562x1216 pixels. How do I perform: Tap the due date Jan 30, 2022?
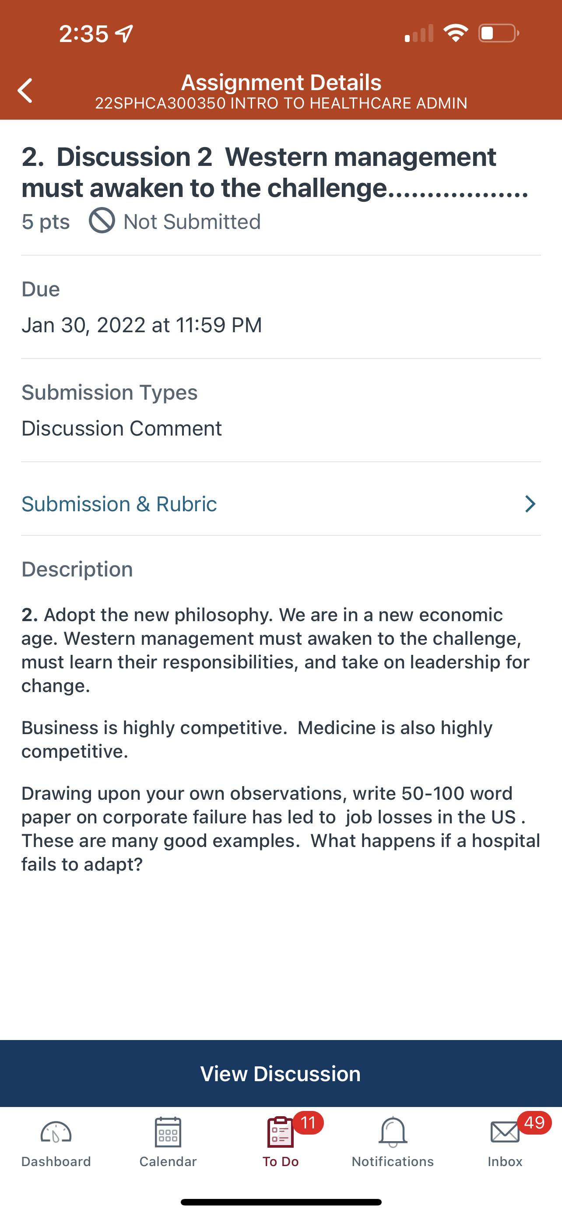[84, 325]
